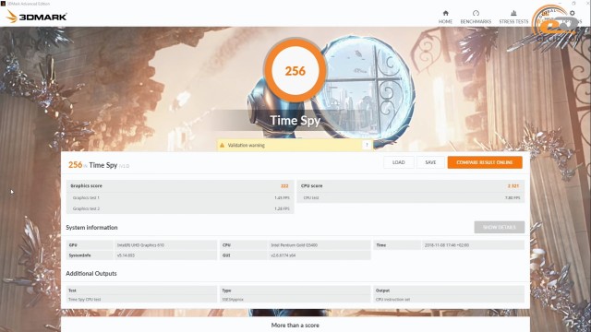Click the SHOW DETAILS button
Screen dimensions: 591x332
tap(499, 228)
